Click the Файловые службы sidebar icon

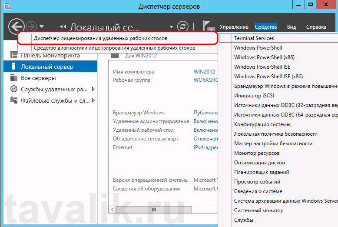[x=13, y=100]
